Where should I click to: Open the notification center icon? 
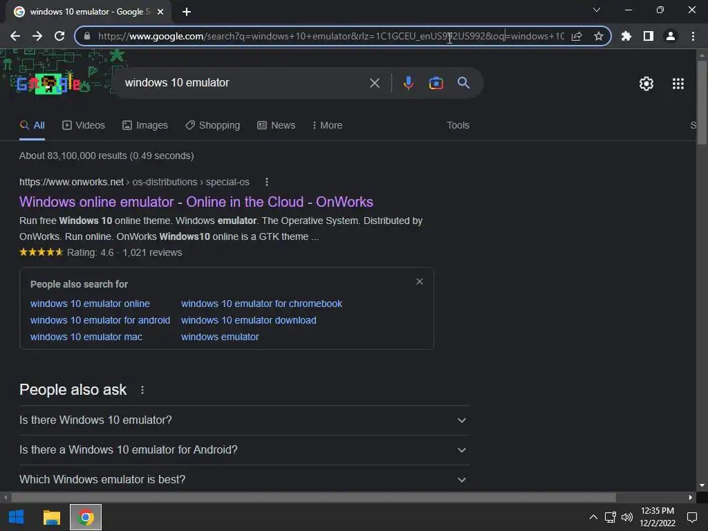(691, 517)
